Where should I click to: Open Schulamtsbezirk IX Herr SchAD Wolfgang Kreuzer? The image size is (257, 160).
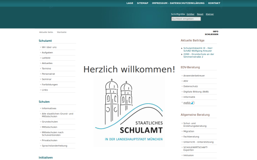click(198, 49)
